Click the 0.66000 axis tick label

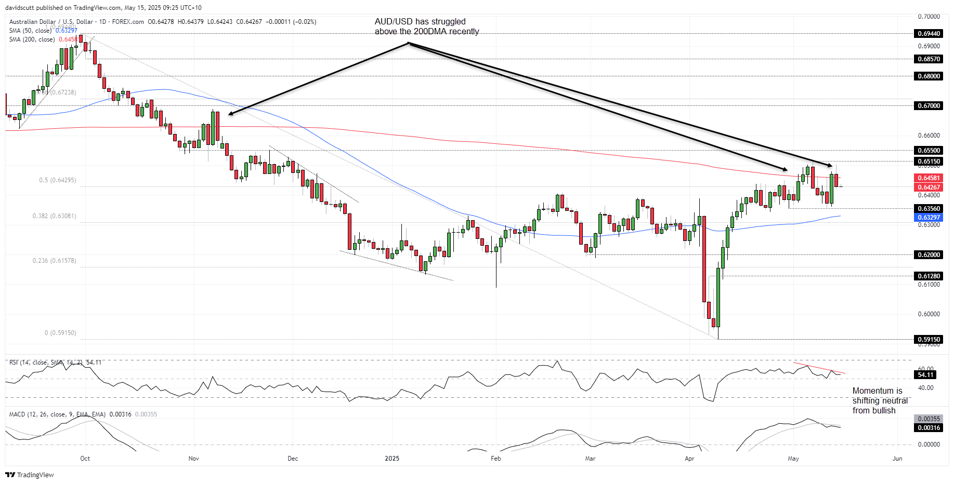point(929,136)
